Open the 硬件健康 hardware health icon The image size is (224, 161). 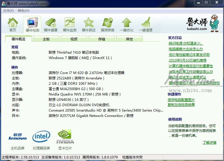coord(51,25)
